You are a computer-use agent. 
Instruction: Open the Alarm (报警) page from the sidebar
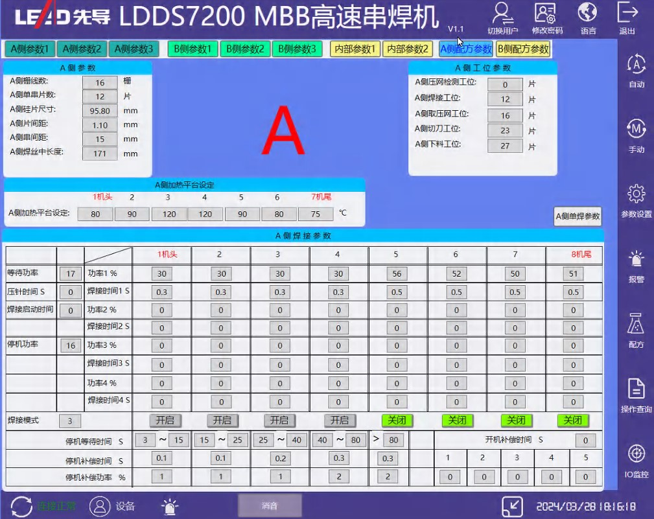tap(636, 260)
